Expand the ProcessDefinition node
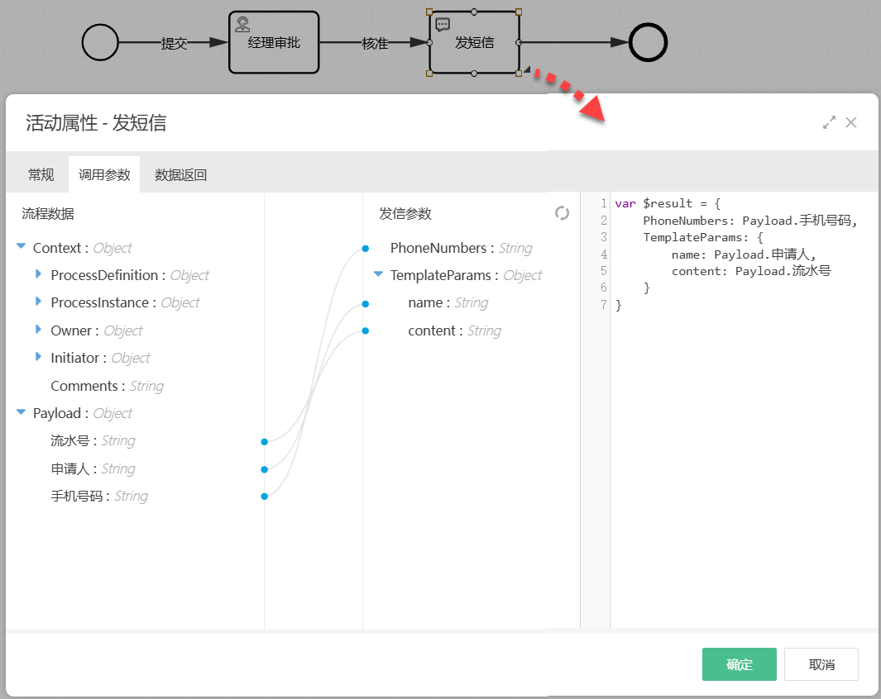 [x=38, y=274]
